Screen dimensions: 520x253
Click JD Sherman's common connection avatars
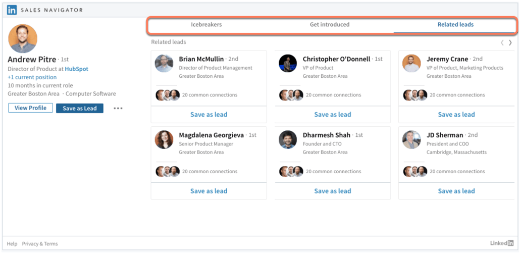[x=415, y=171]
